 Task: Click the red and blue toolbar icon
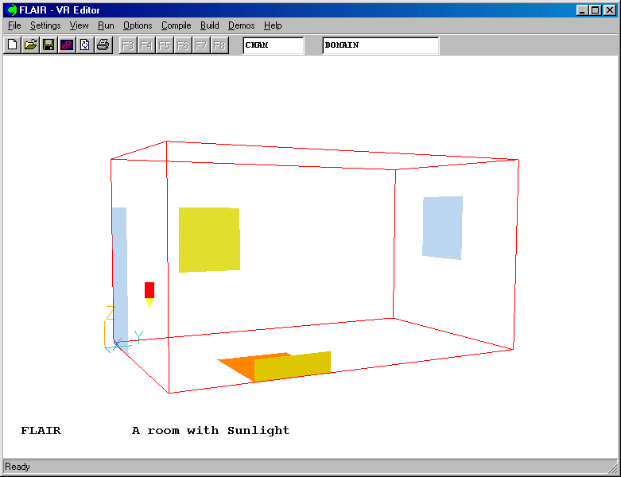67,45
